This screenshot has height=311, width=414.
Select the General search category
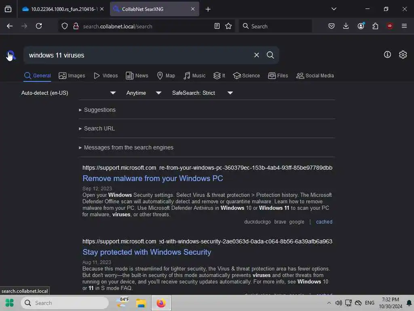pos(37,76)
